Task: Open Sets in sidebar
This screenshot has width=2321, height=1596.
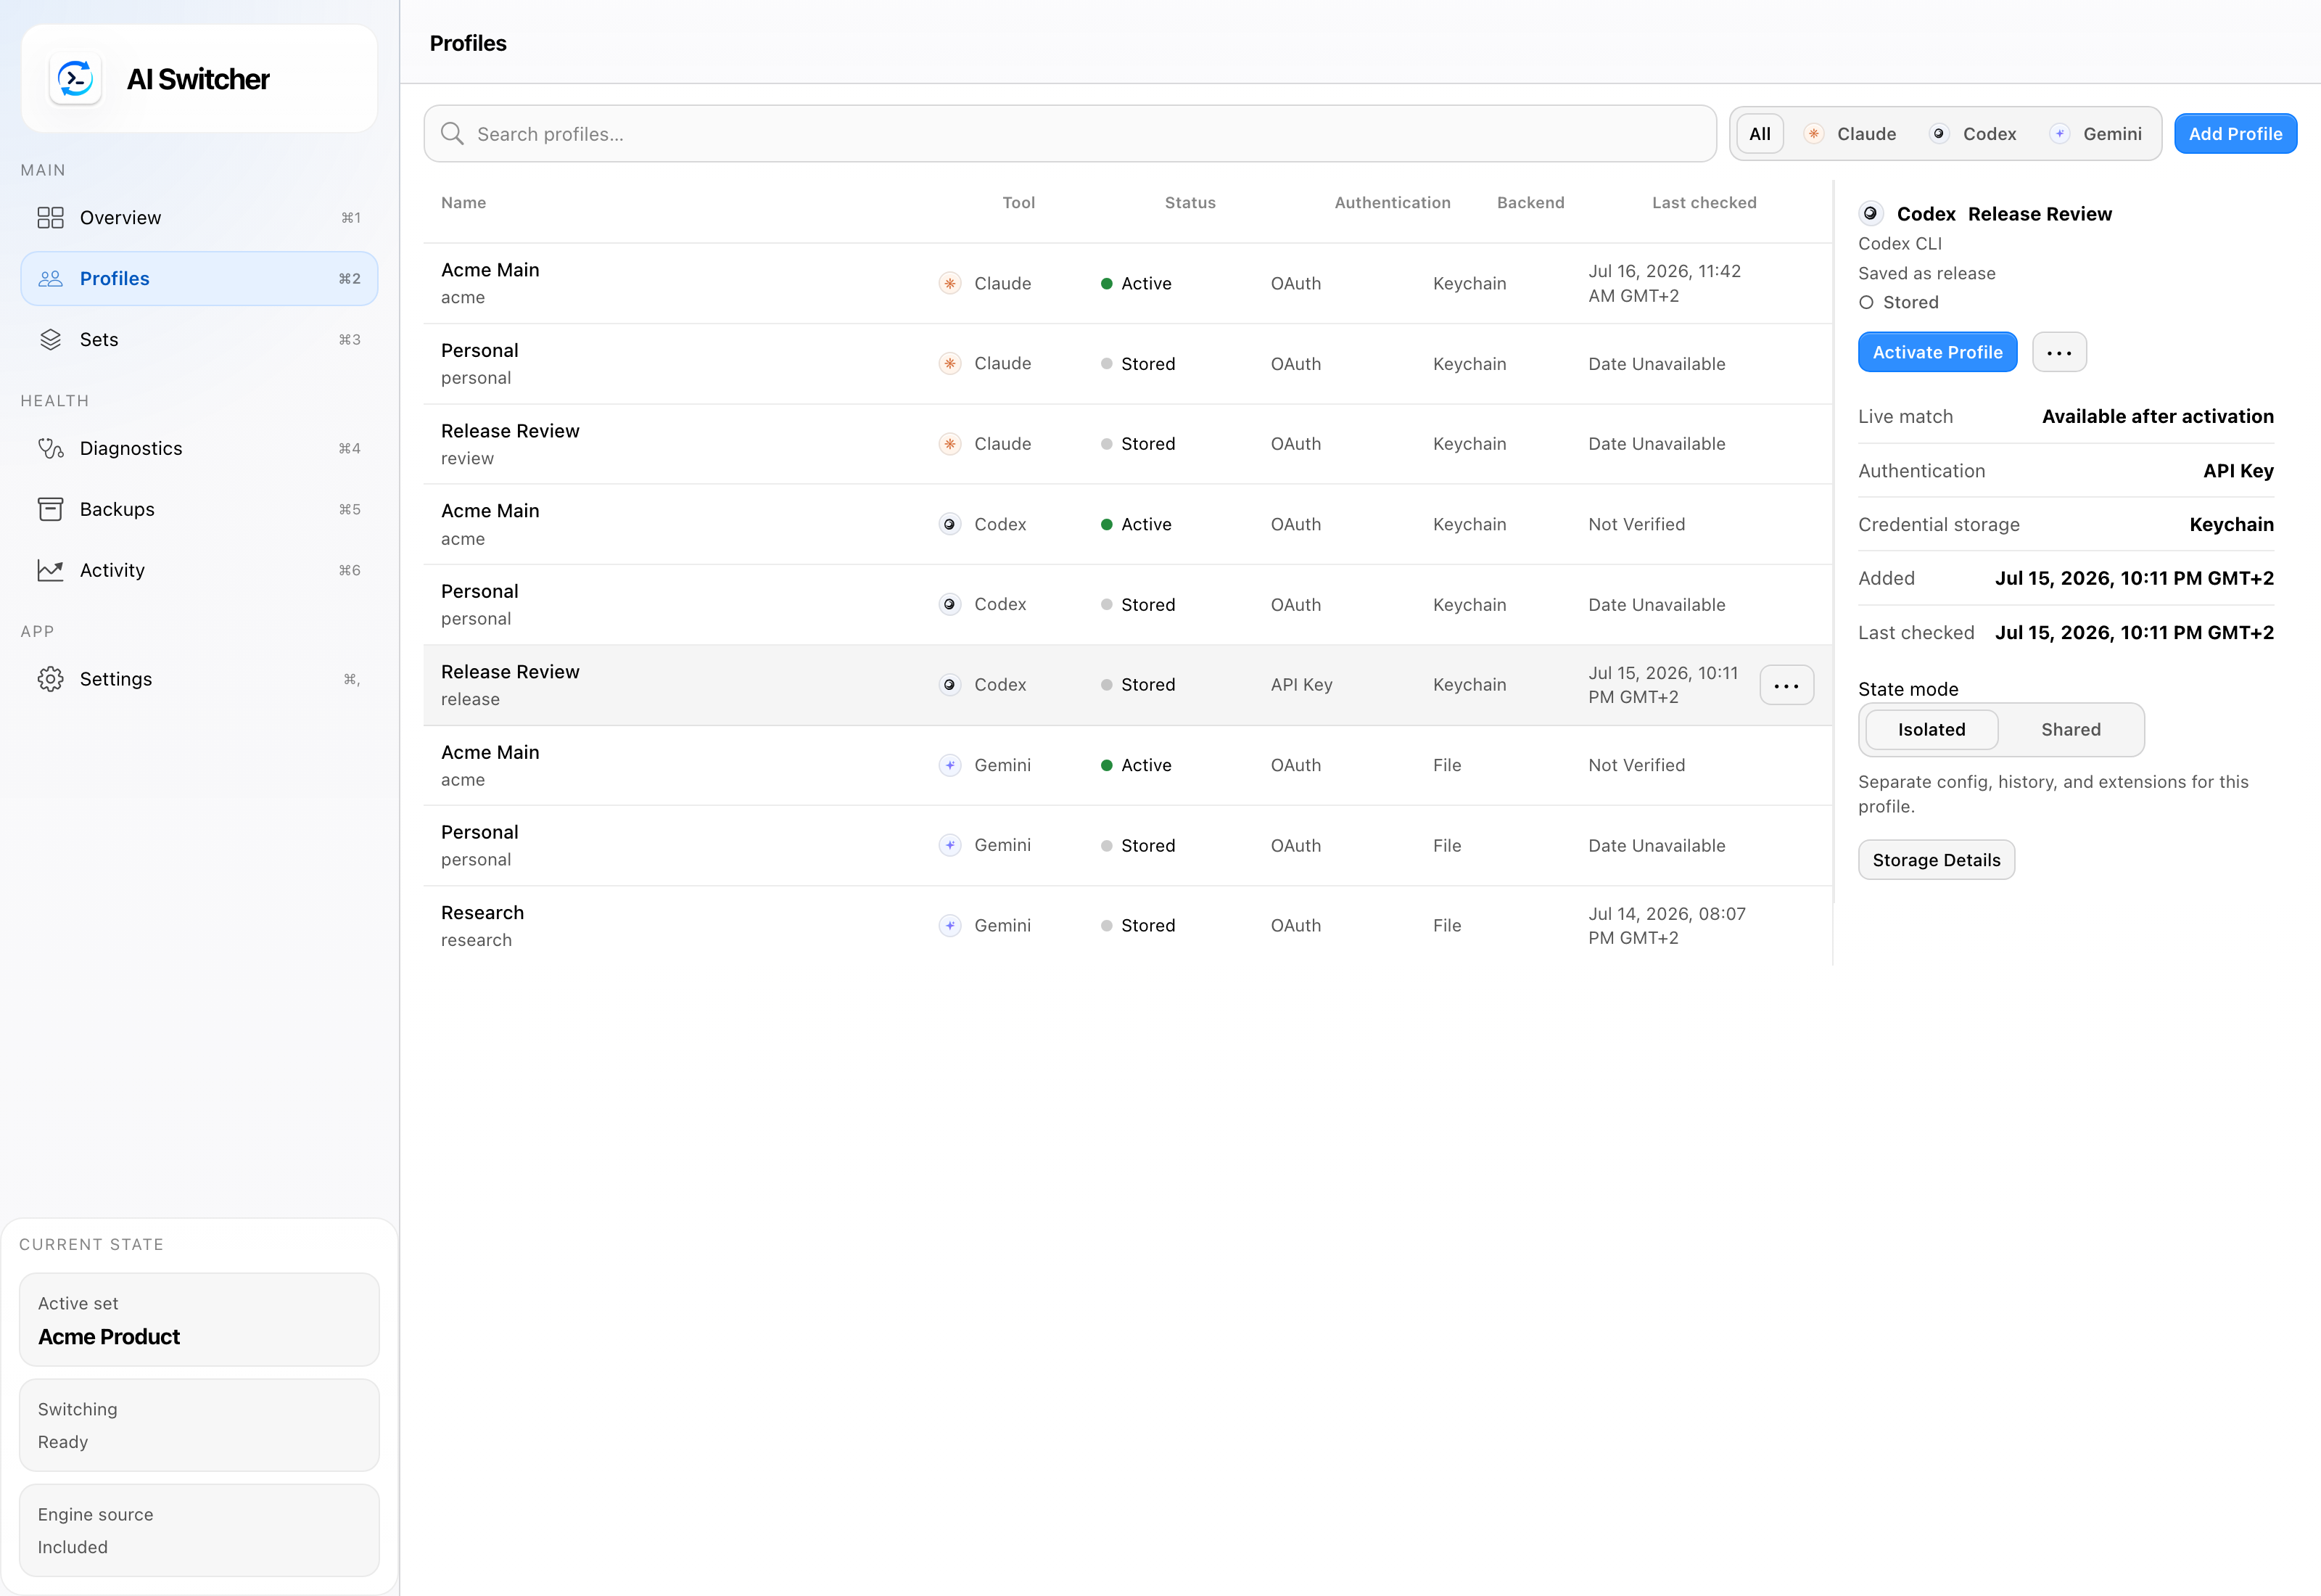Action: pyautogui.click(x=199, y=339)
